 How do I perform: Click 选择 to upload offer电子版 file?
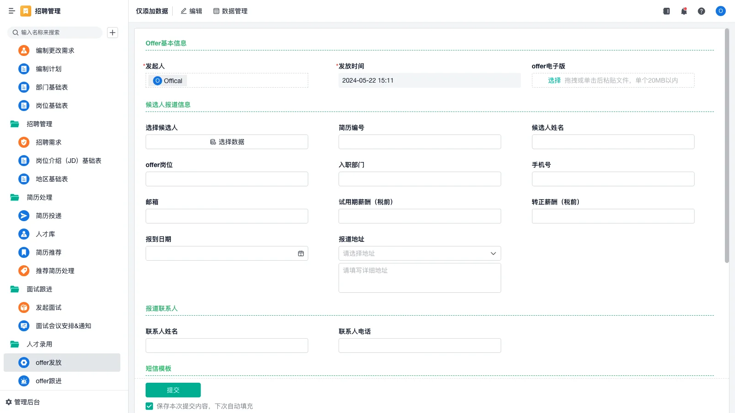click(554, 80)
